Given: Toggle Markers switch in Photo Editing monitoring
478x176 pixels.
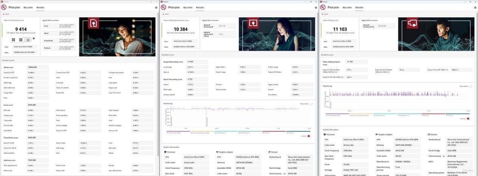Looking at the screenshot, I should coord(309,136).
